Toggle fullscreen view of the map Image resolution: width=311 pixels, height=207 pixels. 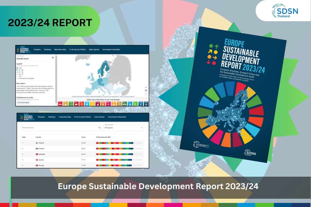coord(146,91)
